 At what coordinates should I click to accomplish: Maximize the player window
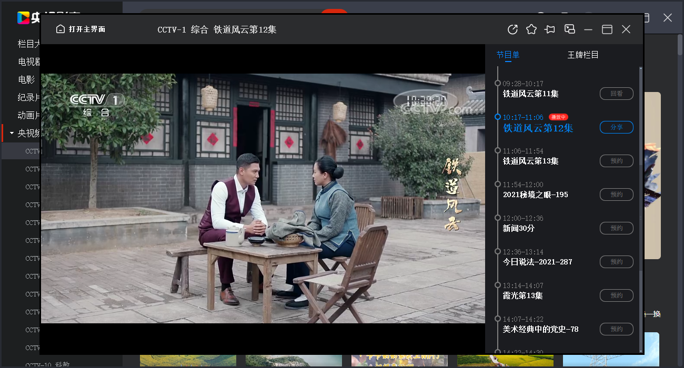click(x=607, y=29)
